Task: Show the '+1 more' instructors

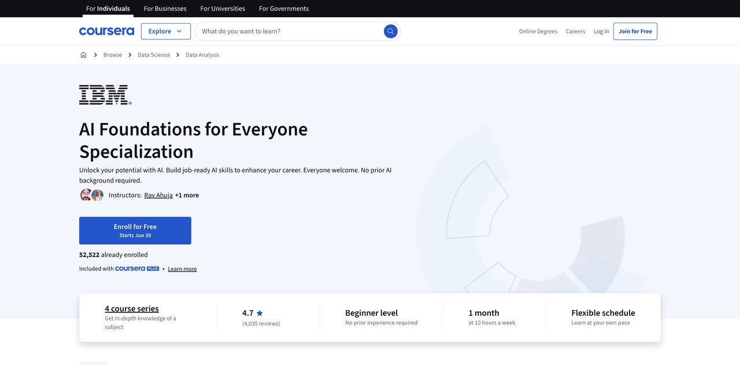Action: pos(187,195)
